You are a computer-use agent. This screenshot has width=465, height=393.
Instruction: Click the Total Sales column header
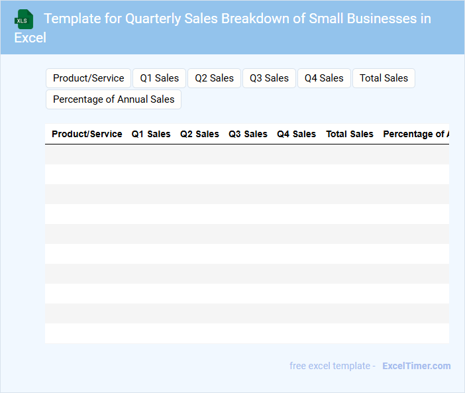[x=350, y=134]
